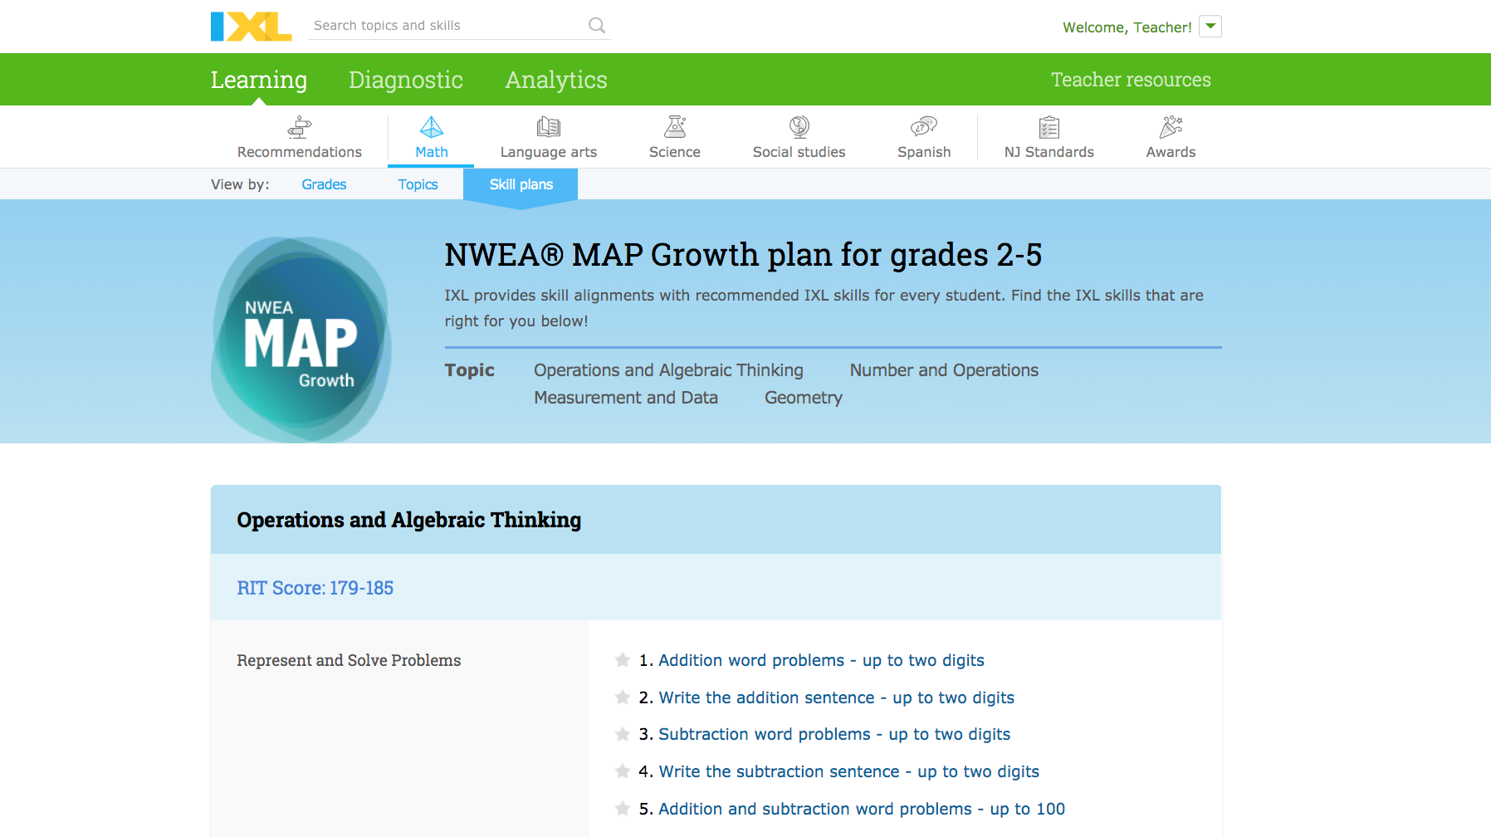Screen dimensions: 1491x837
Task: Open the Awards party icon
Action: [1171, 127]
